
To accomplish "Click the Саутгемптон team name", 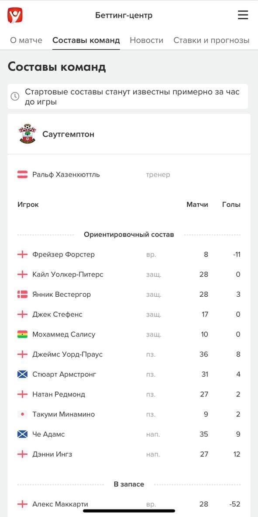I will click(x=68, y=134).
